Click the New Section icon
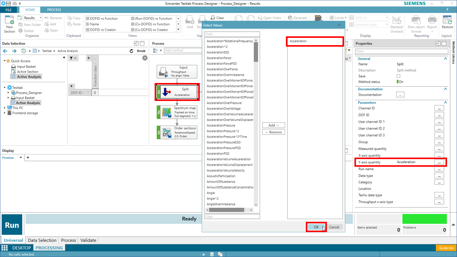The width and height of the screenshot is (457, 257). tap(9, 20)
